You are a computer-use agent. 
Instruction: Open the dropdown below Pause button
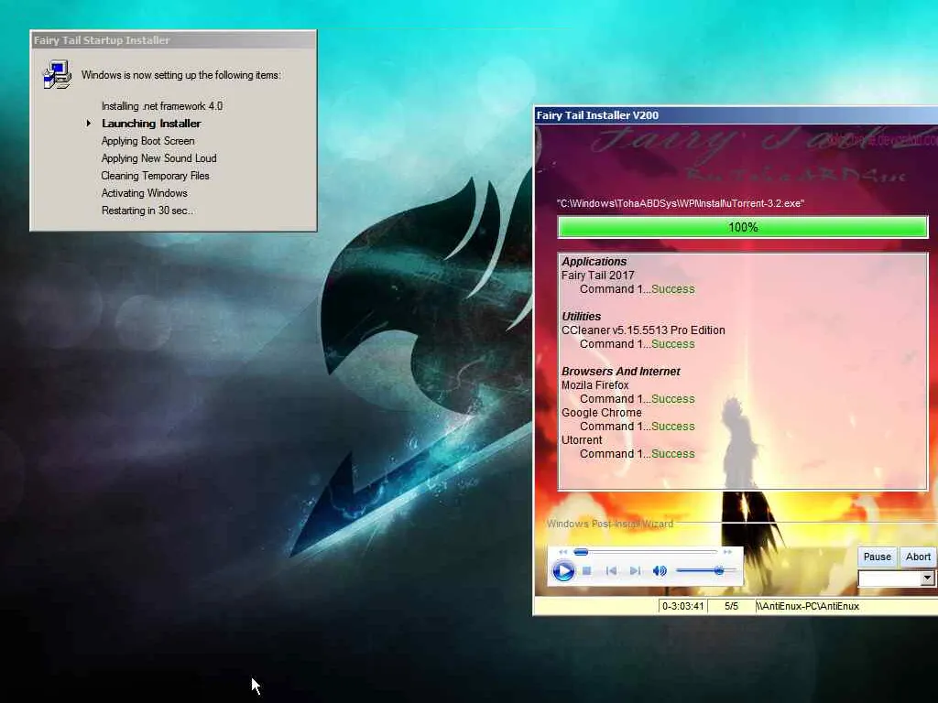pyautogui.click(x=927, y=579)
